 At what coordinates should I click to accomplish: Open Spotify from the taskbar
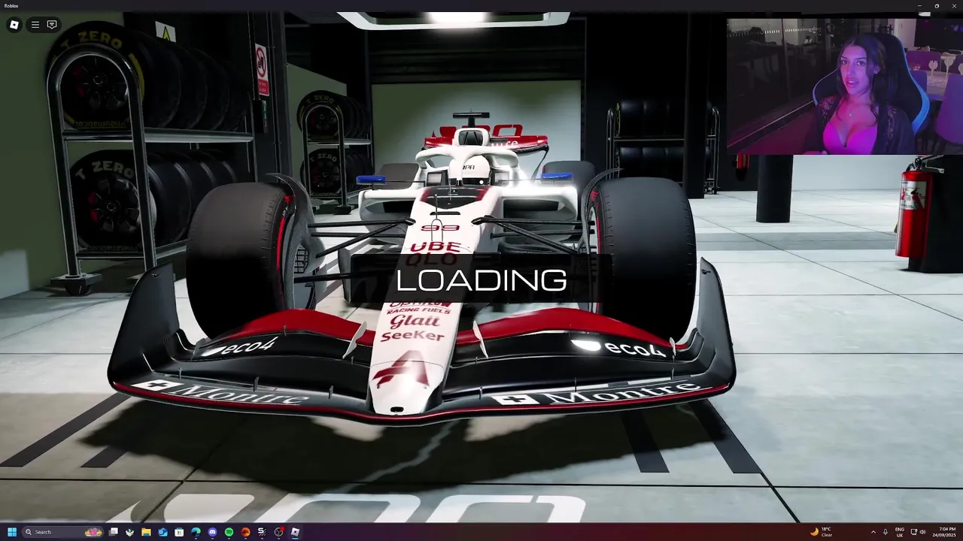click(229, 532)
